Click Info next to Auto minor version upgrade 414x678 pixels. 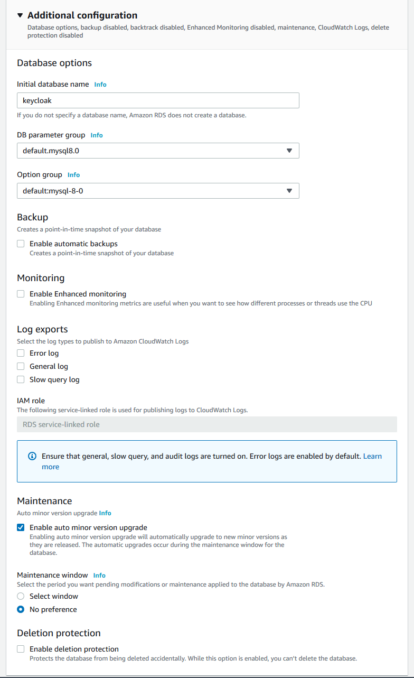pyautogui.click(x=105, y=513)
